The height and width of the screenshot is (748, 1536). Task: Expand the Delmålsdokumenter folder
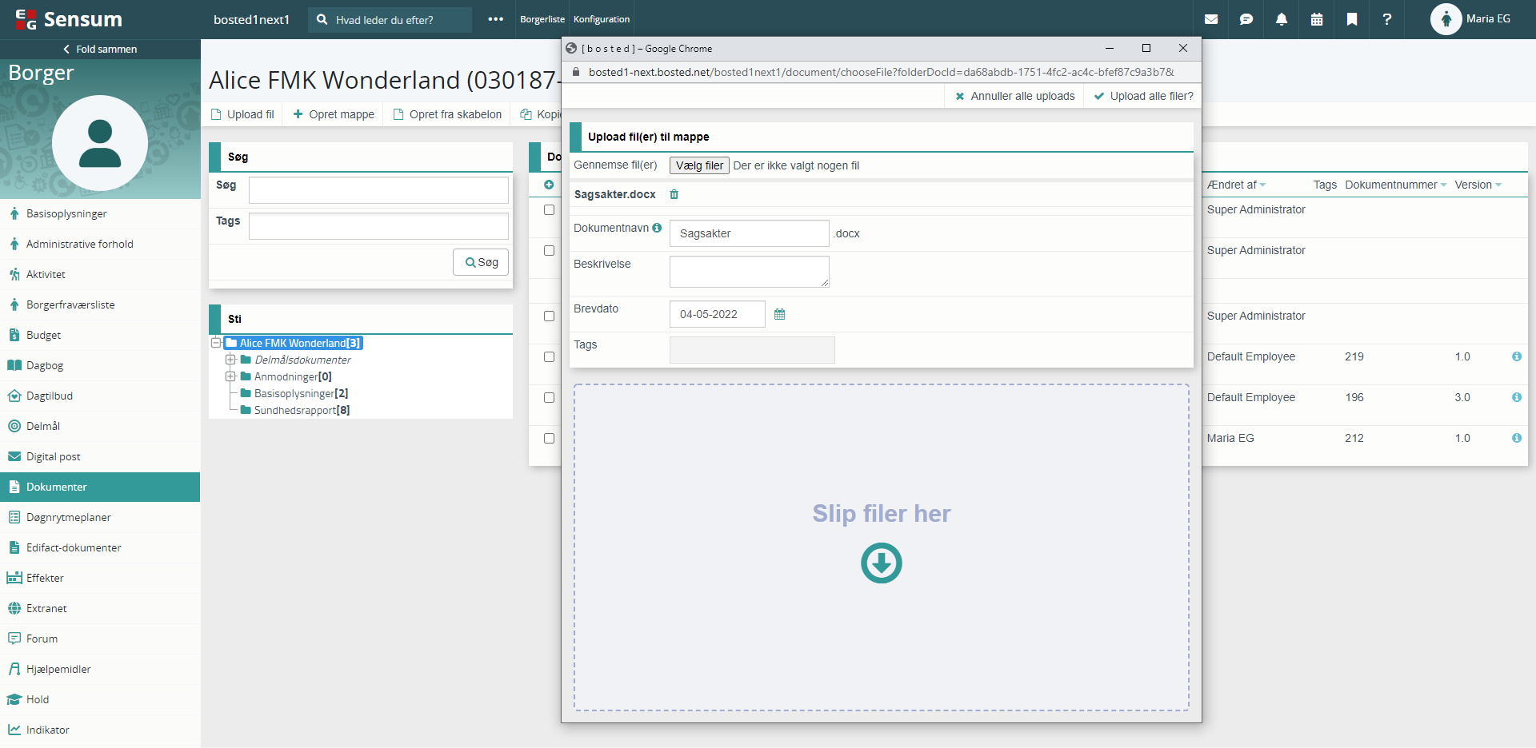(230, 360)
